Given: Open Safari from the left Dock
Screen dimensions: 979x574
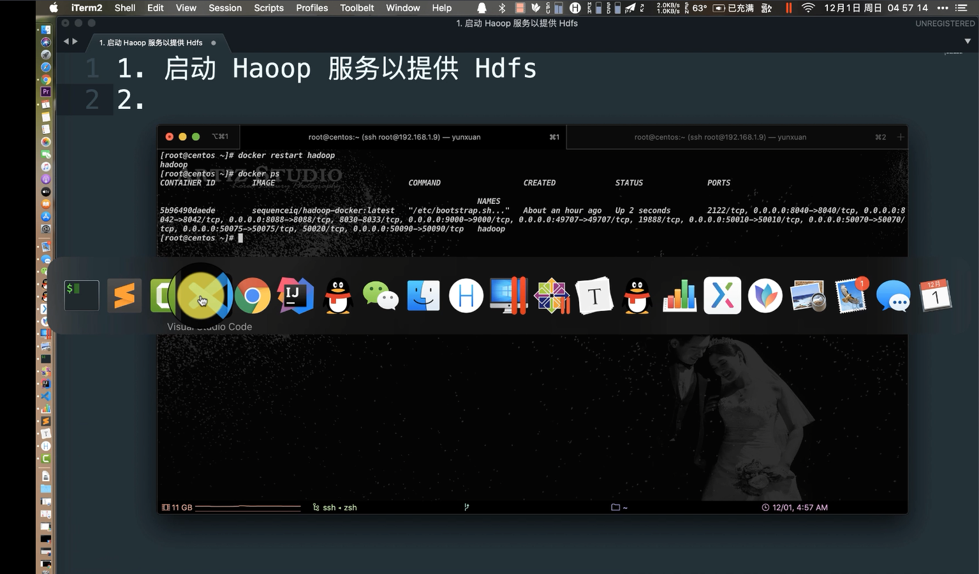Looking at the screenshot, I should [x=46, y=67].
